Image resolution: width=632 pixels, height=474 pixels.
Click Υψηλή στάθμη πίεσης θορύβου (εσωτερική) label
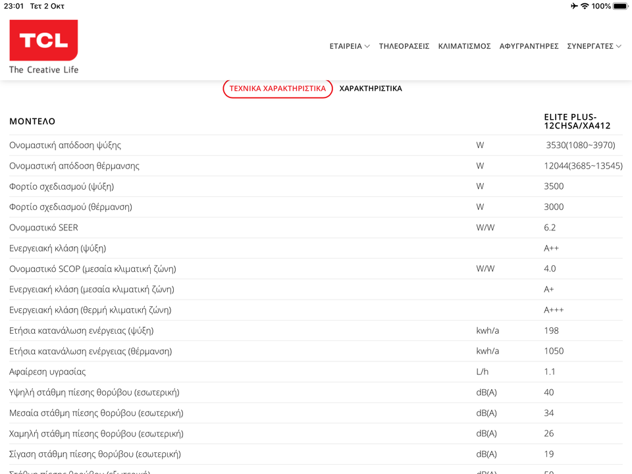(x=94, y=392)
